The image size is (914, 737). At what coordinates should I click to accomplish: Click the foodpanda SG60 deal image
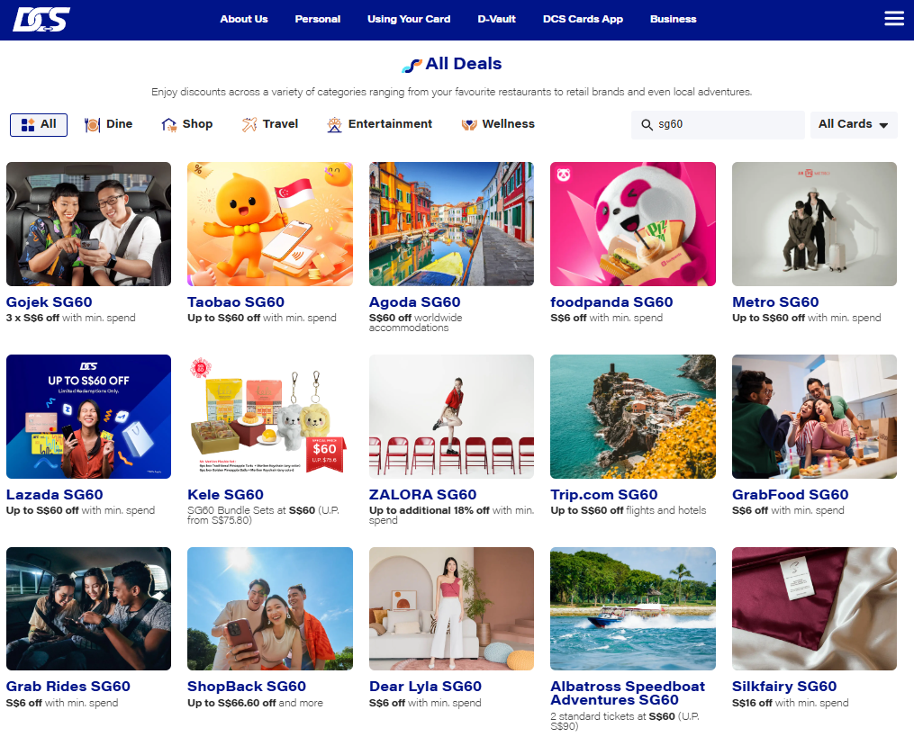632,224
